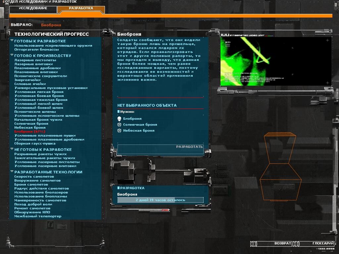The height and width of the screenshot is (254, 339).
Task: Select Начальная броня чужих
Action: tap(38, 120)
